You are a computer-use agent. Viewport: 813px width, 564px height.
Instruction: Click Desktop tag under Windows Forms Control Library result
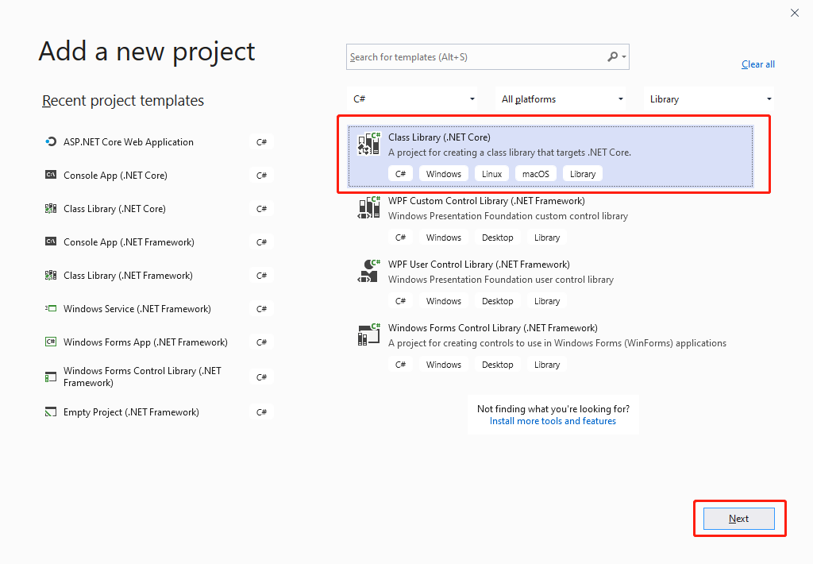(497, 365)
